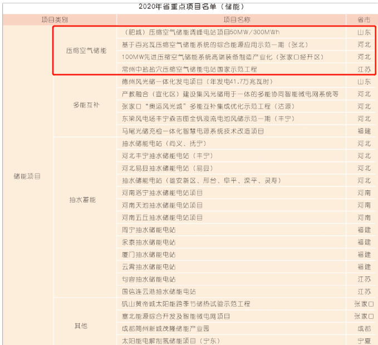
Task: Select the 常州中盐盐穴压缩空气储能电站 project
Action: tap(190, 70)
